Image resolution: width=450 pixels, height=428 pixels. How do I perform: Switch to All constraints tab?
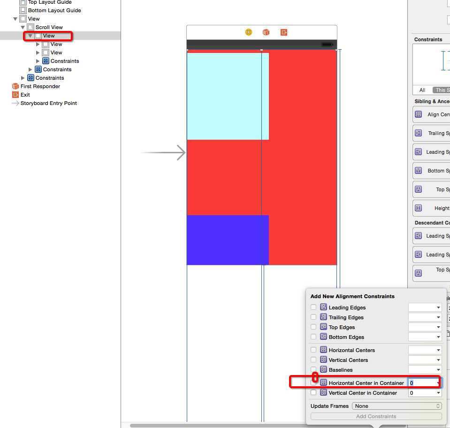(x=422, y=90)
